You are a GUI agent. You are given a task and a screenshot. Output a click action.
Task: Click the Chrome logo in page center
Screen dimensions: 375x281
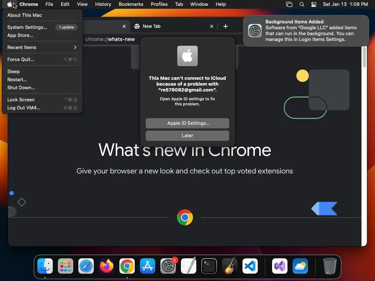[x=185, y=217]
